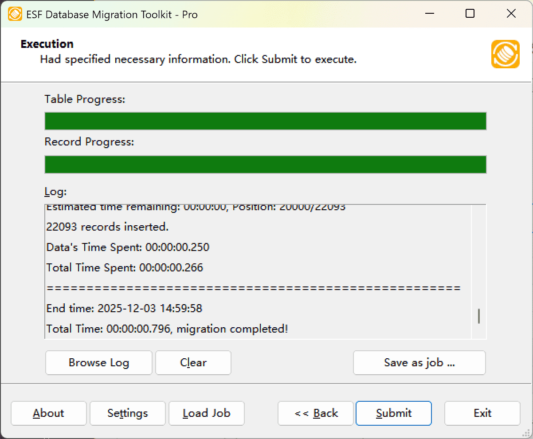This screenshot has height=439, width=533.
Task: Click the orange database logo in header
Action: [505, 54]
